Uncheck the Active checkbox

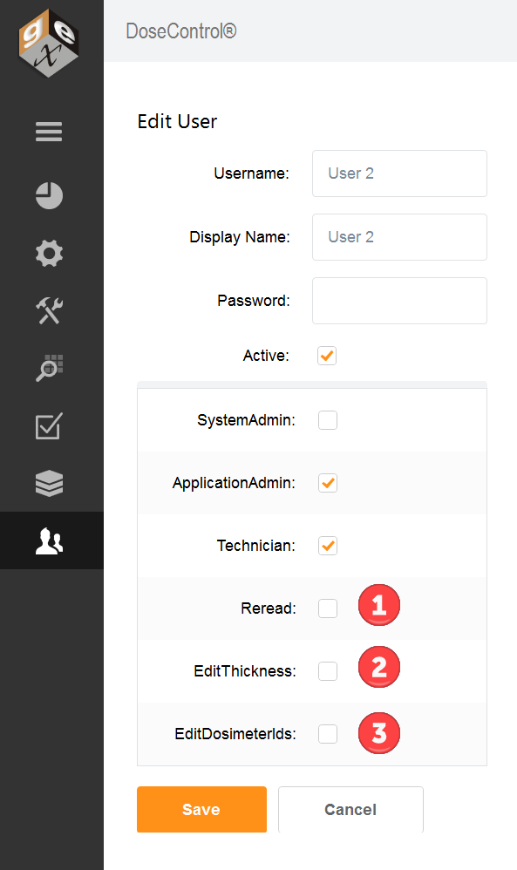click(x=327, y=356)
